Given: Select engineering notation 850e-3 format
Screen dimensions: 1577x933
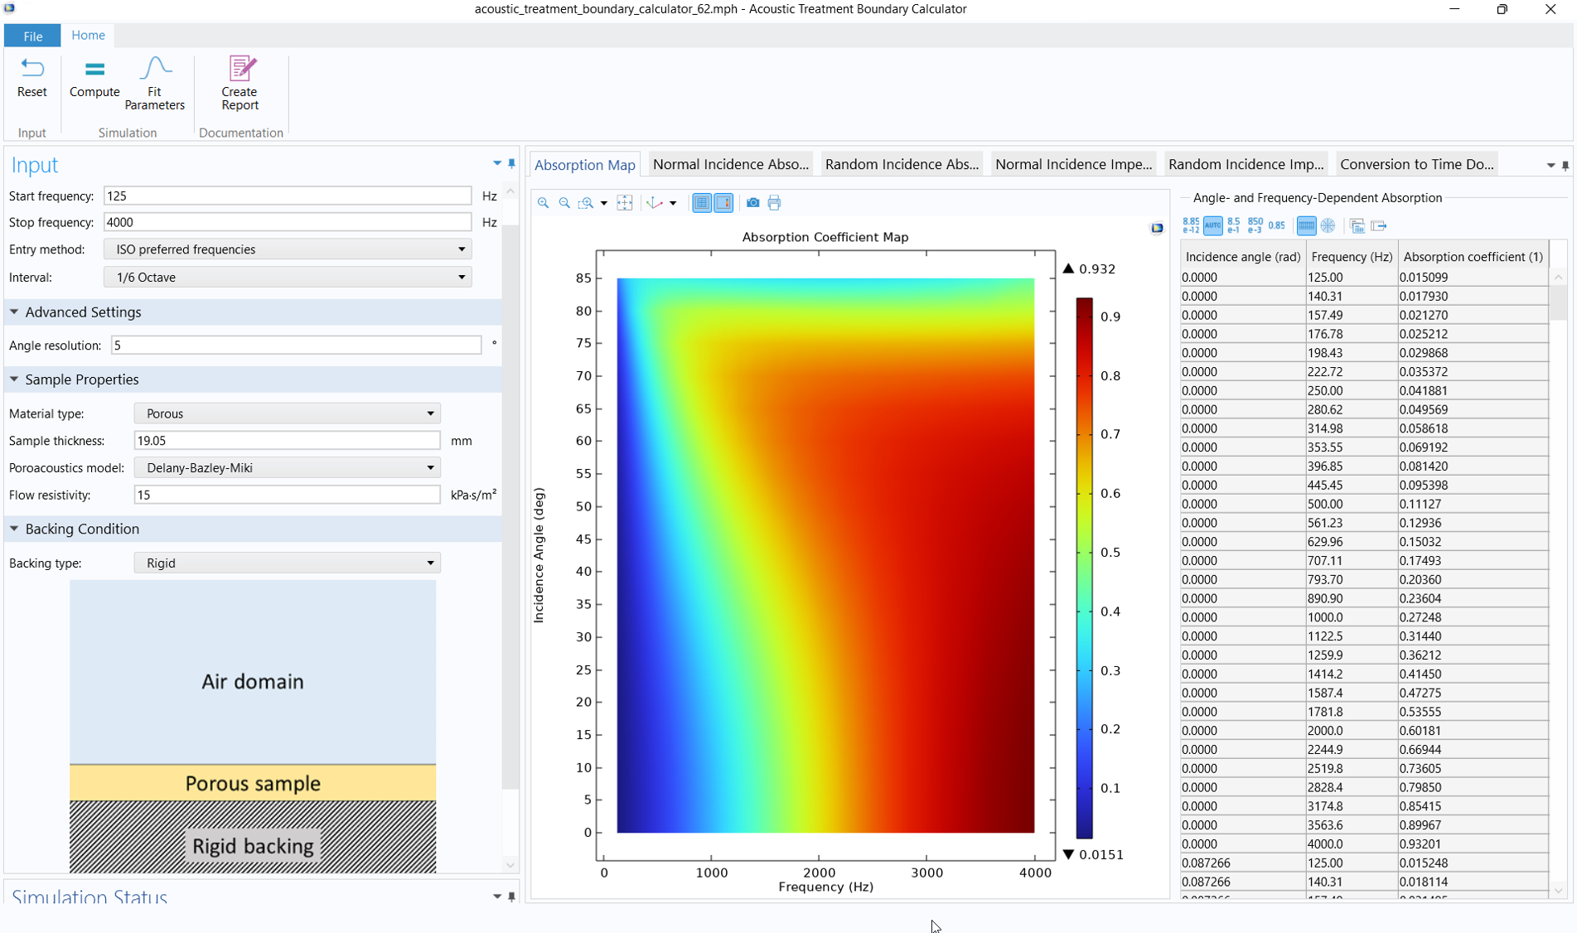Looking at the screenshot, I should pos(1255,225).
